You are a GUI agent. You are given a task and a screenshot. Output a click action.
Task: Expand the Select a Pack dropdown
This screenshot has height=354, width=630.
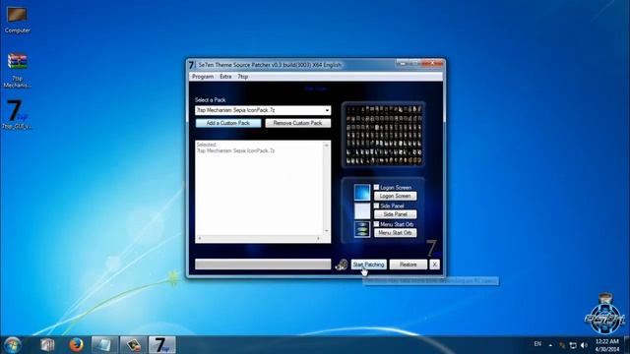click(x=327, y=110)
